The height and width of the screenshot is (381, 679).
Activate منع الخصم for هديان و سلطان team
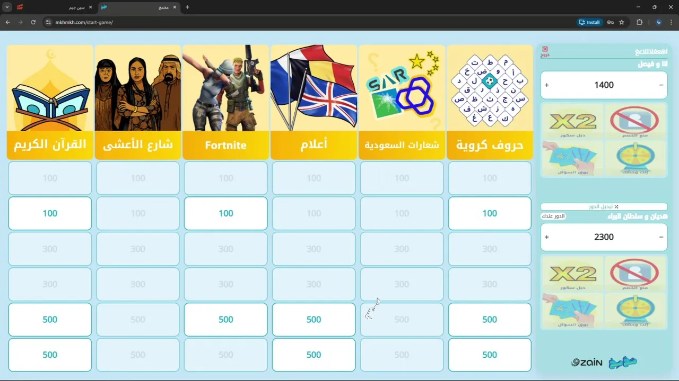point(634,274)
